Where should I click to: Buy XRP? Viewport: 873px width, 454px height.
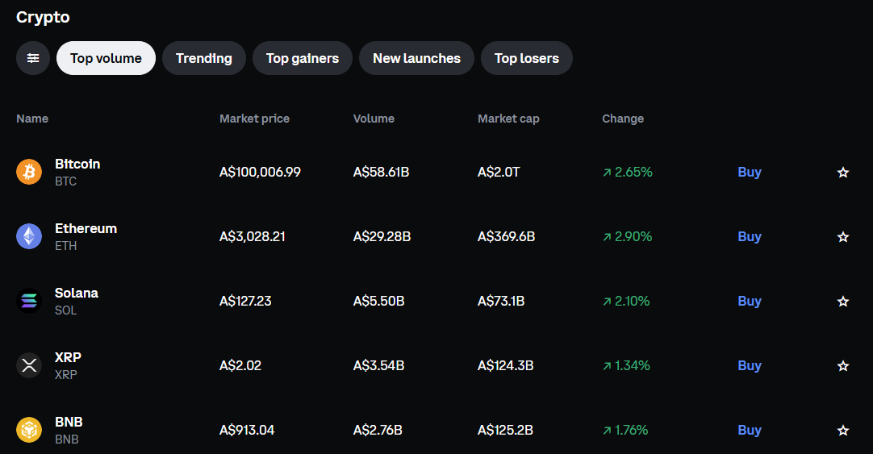(x=750, y=365)
